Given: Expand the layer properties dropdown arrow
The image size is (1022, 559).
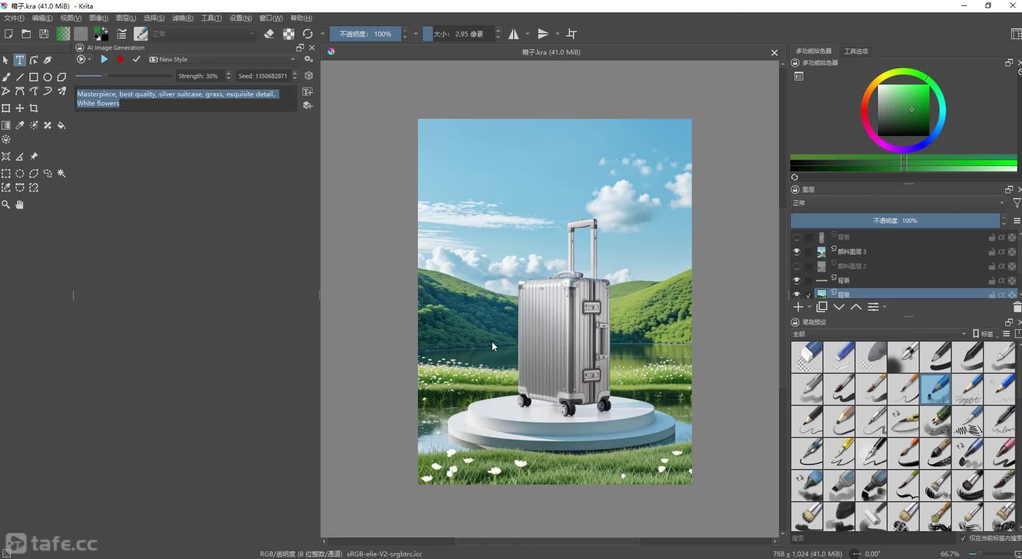Looking at the screenshot, I should [884, 307].
